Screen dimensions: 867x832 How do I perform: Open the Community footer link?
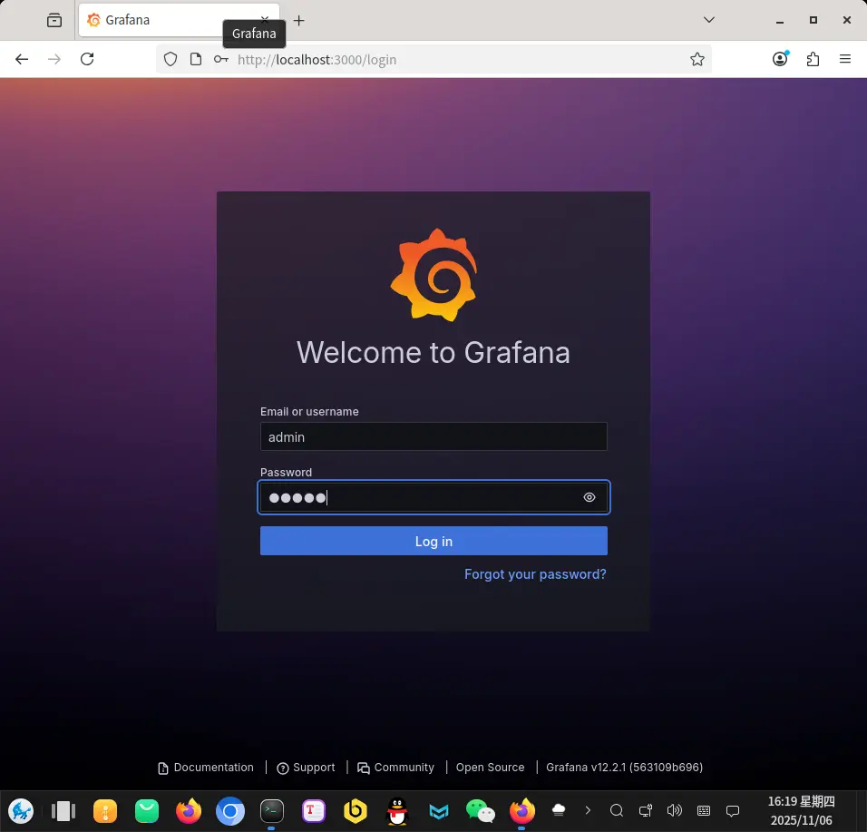point(396,768)
